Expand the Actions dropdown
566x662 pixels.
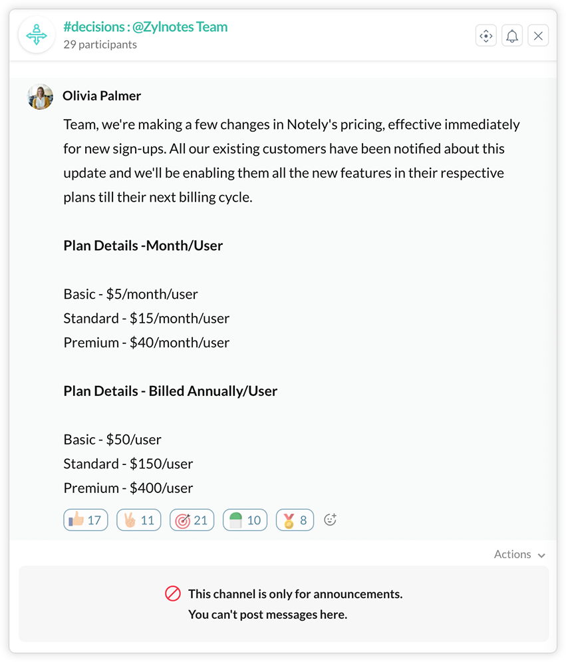click(x=513, y=554)
